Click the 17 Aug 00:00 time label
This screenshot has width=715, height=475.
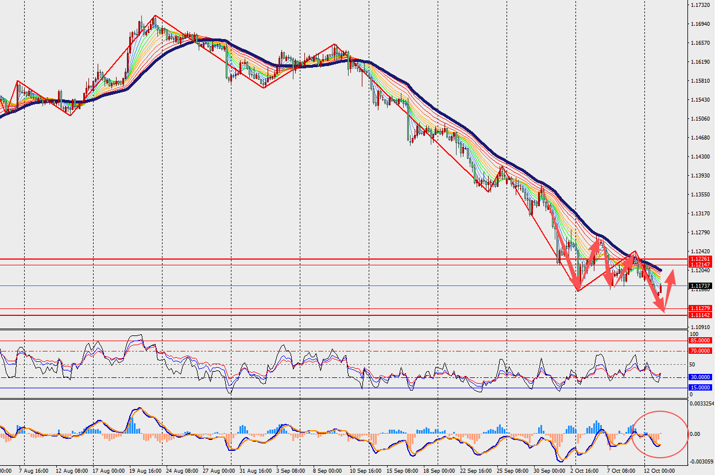(x=108, y=470)
